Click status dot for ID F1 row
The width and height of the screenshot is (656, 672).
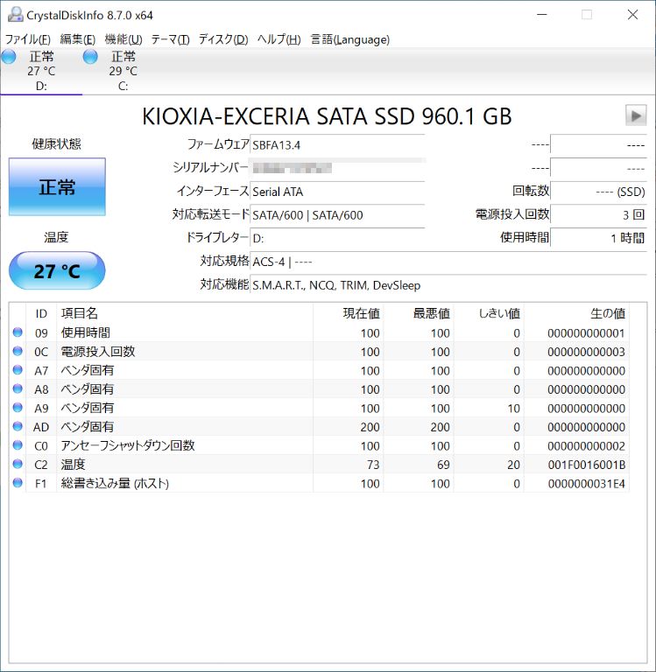pyautogui.click(x=18, y=483)
